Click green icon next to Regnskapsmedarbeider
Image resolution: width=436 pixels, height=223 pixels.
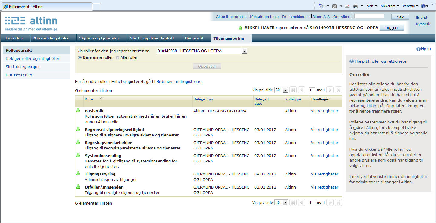(78, 142)
